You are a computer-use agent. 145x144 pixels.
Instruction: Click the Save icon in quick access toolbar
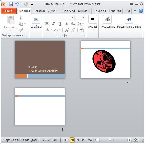[x=11, y=4]
